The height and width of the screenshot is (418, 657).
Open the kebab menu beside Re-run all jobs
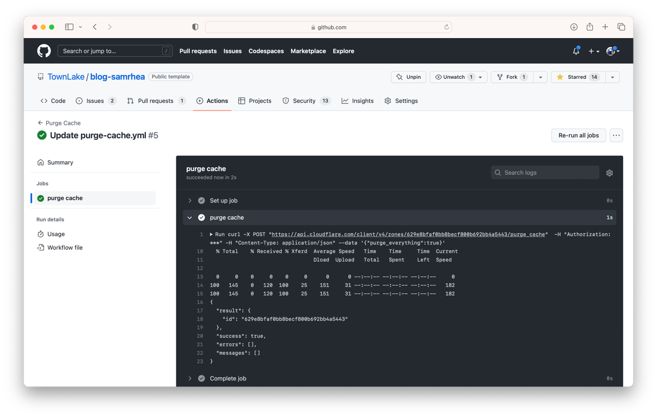616,135
